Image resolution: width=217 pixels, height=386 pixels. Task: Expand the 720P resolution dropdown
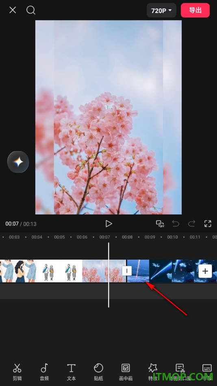click(161, 11)
